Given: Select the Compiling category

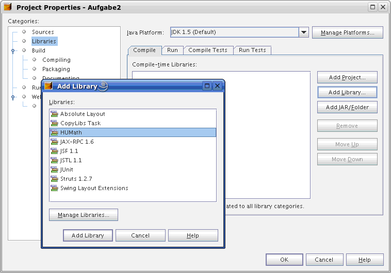Looking at the screenshot, I should pyautogui.click(x=56, y=60).
